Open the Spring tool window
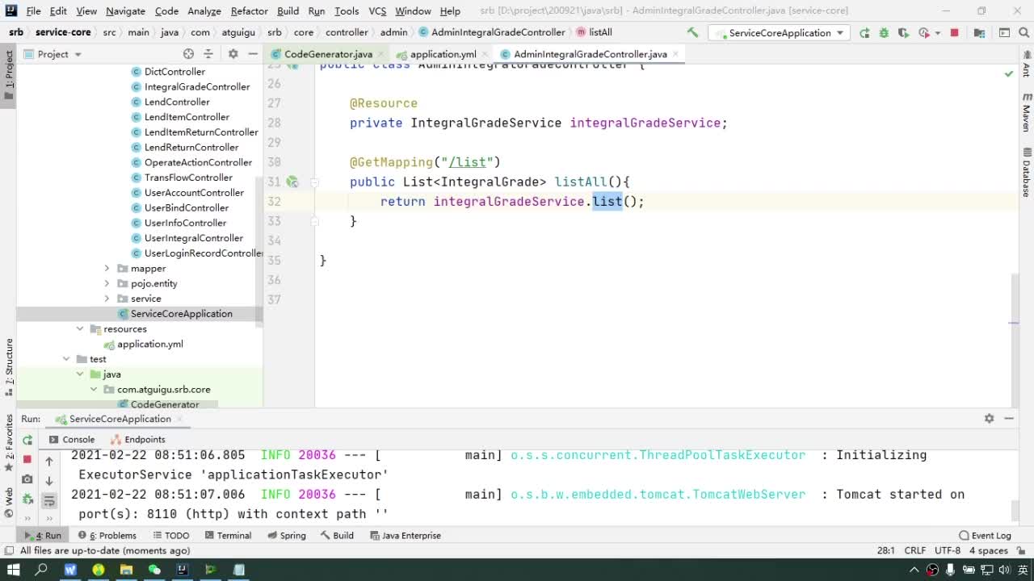 pyautogui.click(x=286, y=535)
